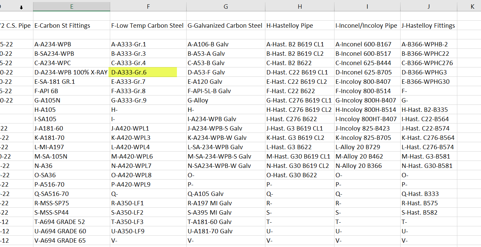Select column H header
The image size is (481, 247).
pyautogui.click(x=299, y=6)
